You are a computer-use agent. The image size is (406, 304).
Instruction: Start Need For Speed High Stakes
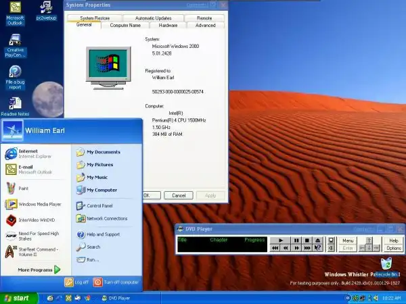tap(38, 235)
